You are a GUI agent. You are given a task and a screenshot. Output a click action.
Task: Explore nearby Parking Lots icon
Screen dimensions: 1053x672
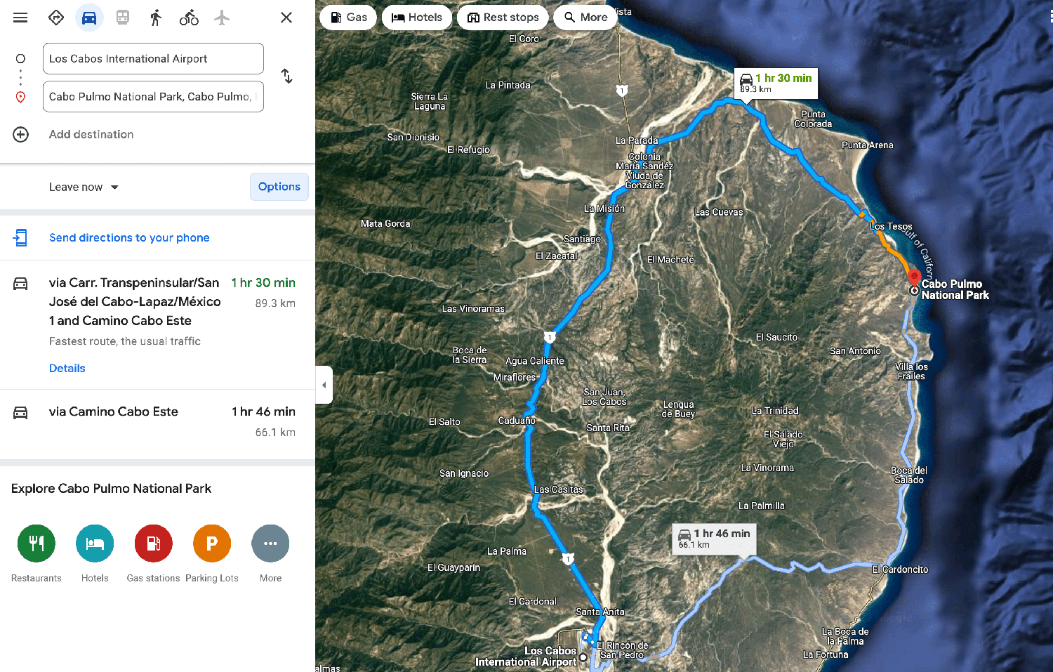pyautogui.click(x=212, y=543)
